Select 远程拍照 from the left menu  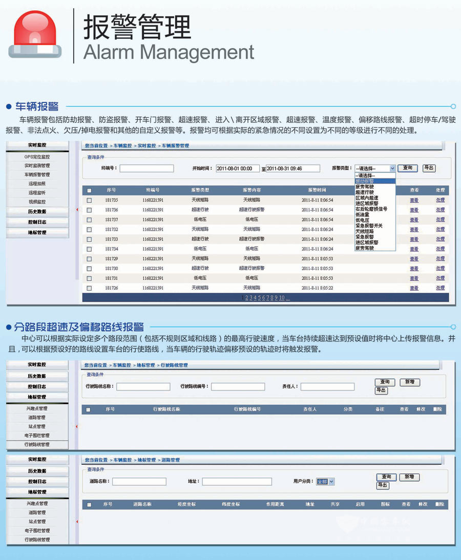coord(37,184)
